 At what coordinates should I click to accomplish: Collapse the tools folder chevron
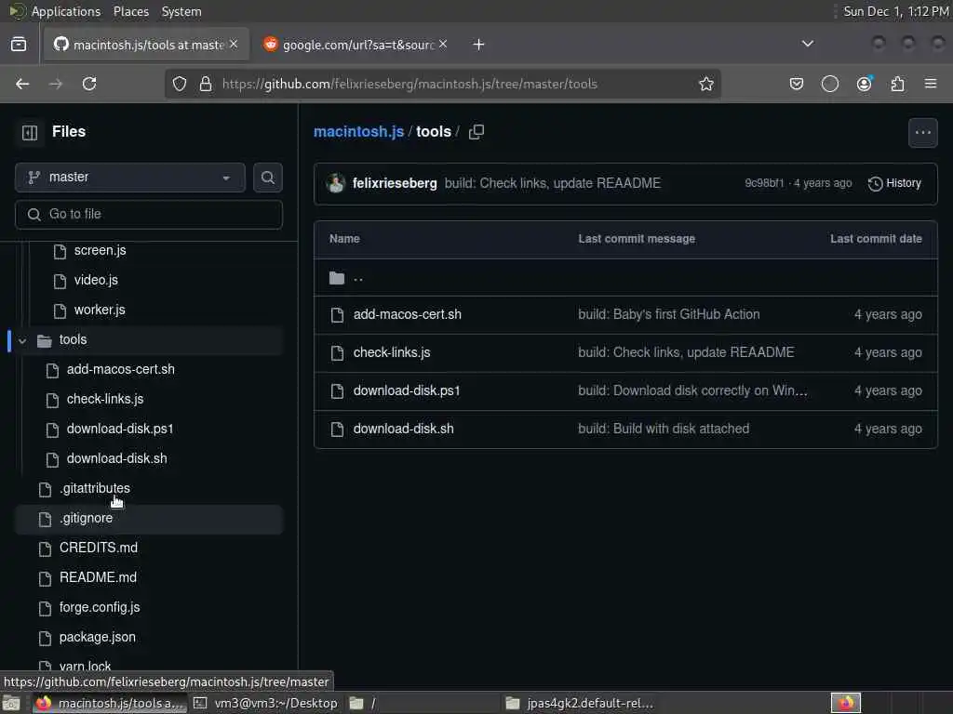22,340
